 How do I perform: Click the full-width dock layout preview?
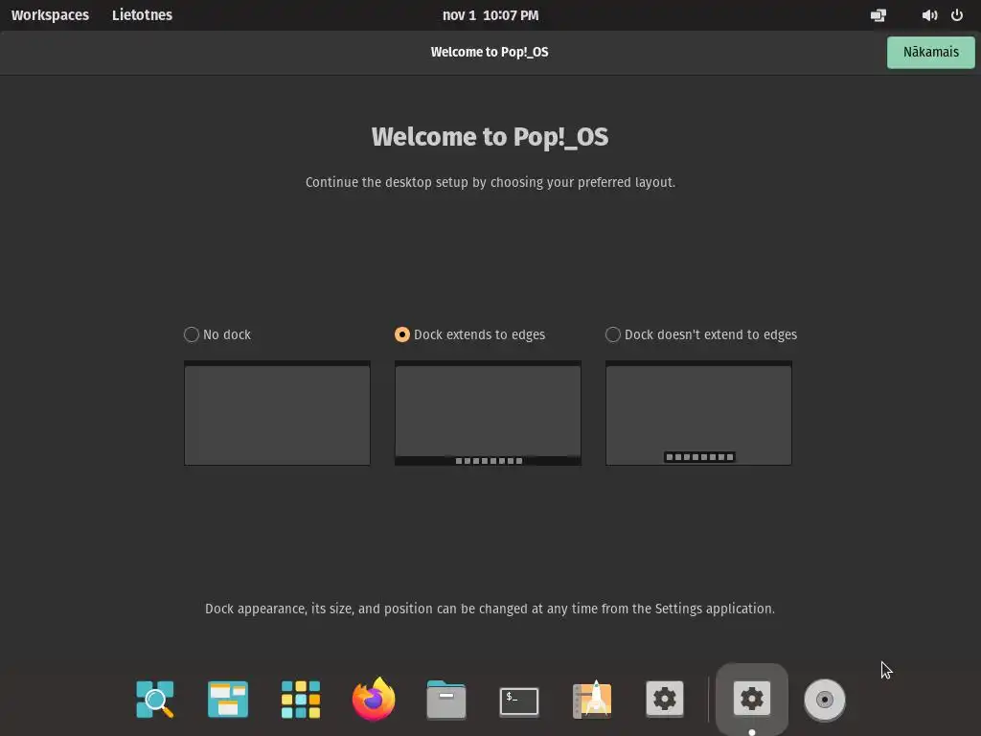(x=488, y=413)
